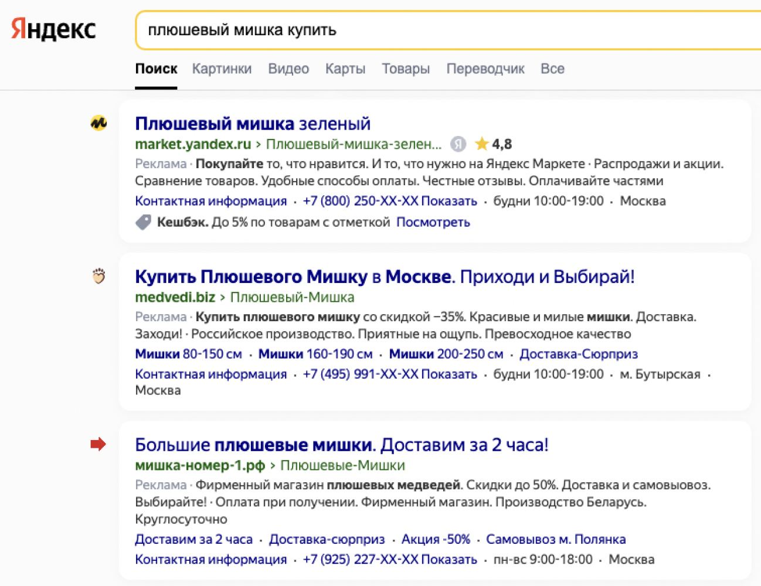761x586 pixels.
Task: Click the Посмотреть cashback link
Action: click(x=433, y=222)
